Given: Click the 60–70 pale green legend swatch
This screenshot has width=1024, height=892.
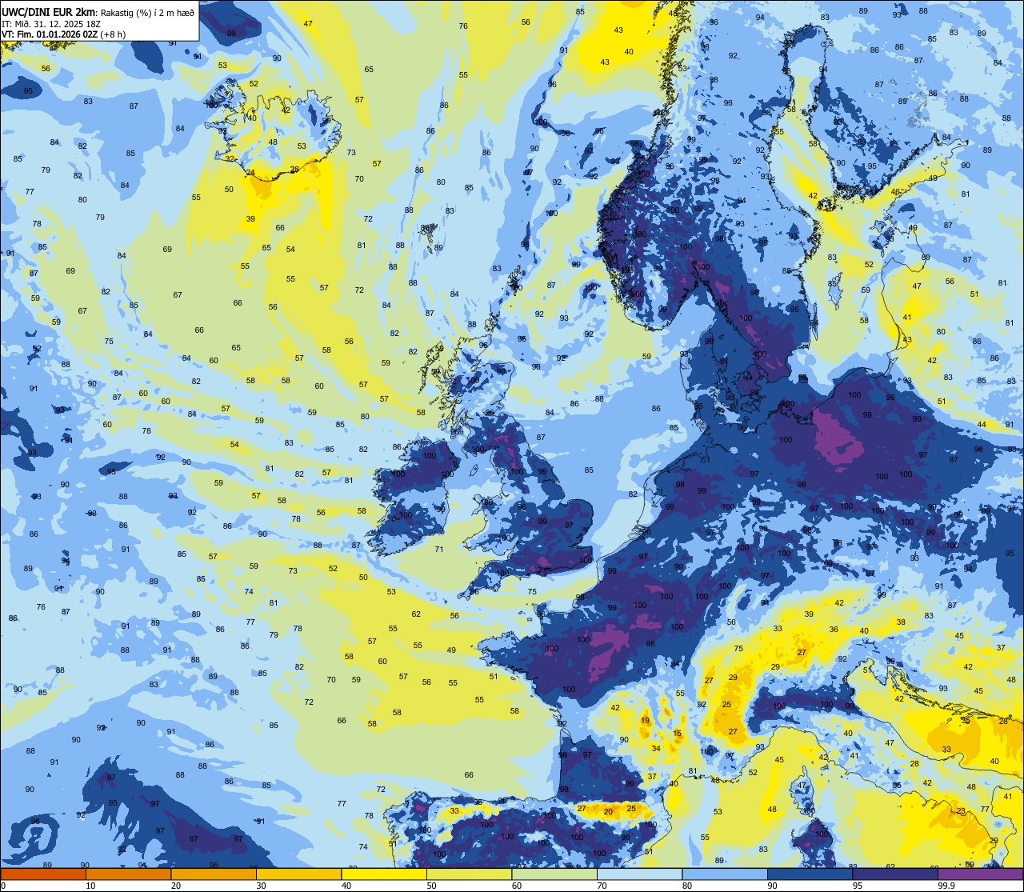Looking at the screenshot, I should (x=554, y=874).
